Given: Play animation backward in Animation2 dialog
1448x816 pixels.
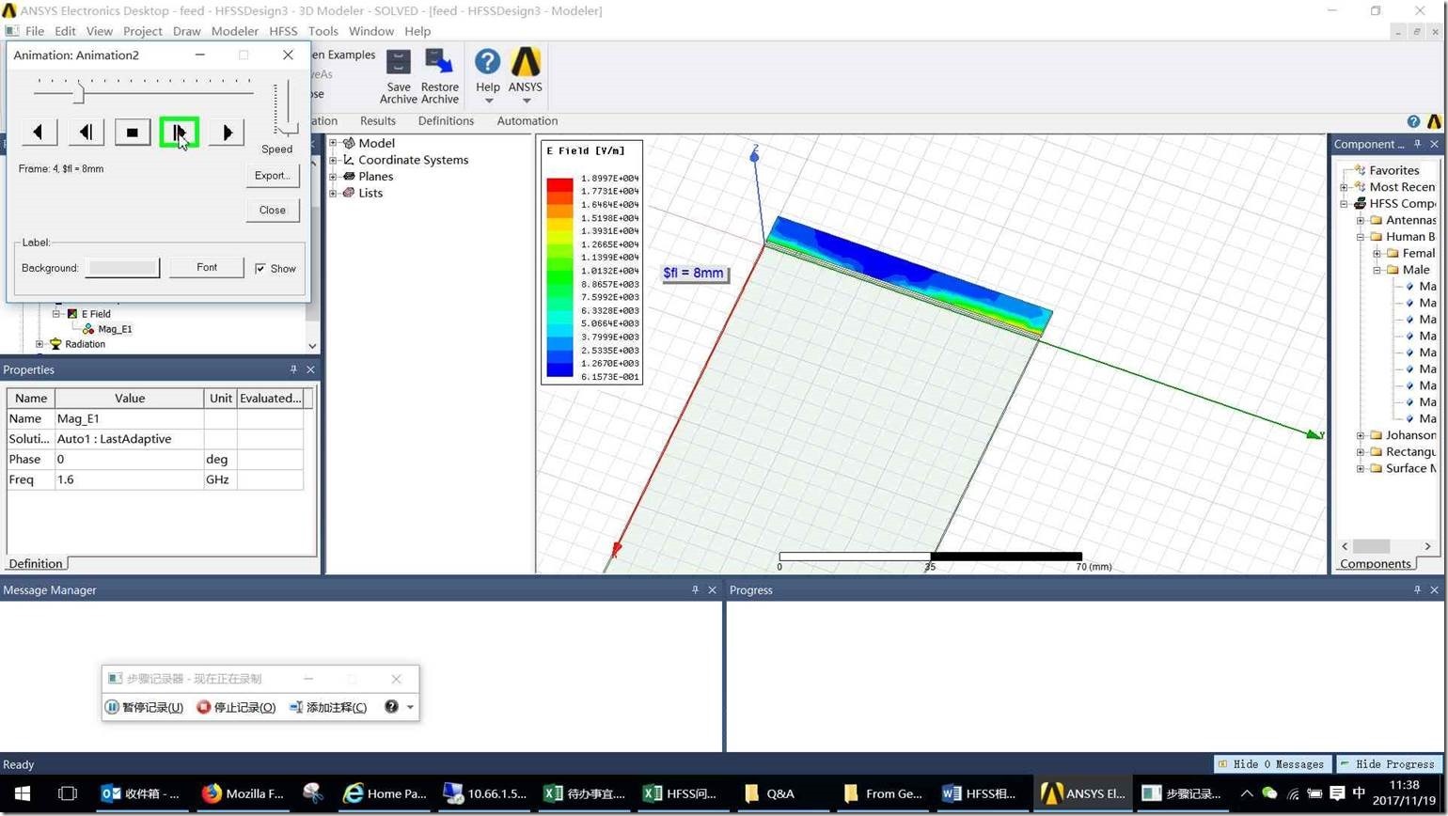Looking at the screenshot, I should (x=39, y=133).
